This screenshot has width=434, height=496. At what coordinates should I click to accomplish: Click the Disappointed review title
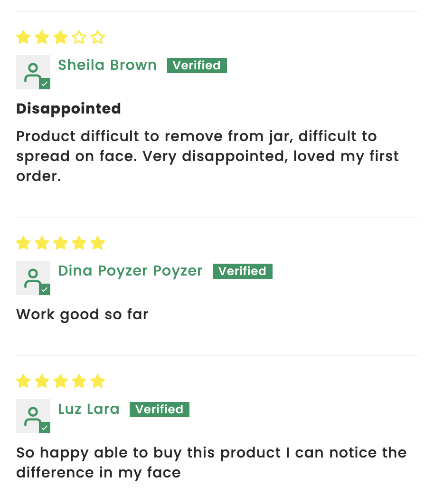(x=68, y=109)
